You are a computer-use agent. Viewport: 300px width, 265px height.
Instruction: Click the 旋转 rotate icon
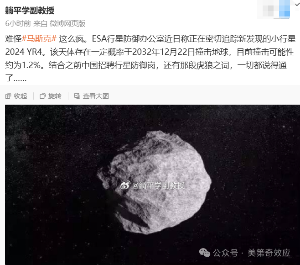coord(43,96)
